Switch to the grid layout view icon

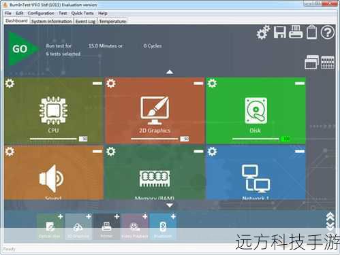pyautogui.click(x=328, y=62)
